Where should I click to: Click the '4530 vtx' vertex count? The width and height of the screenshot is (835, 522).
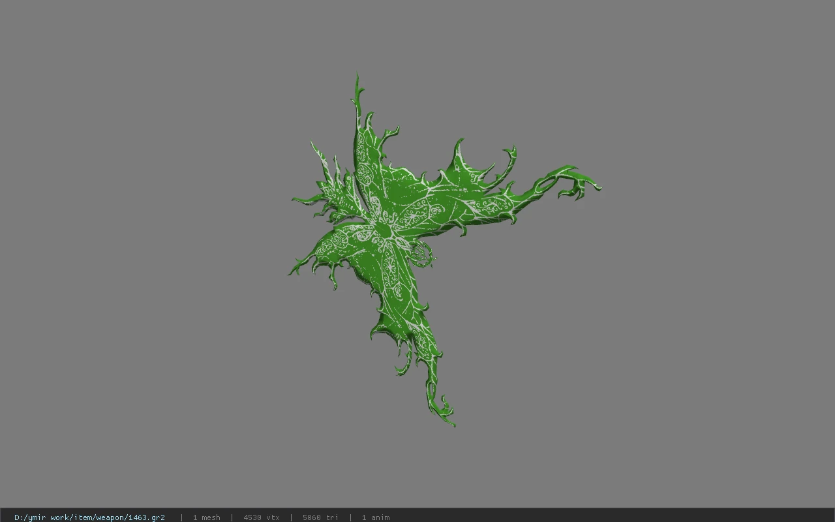tap(262, 517)
